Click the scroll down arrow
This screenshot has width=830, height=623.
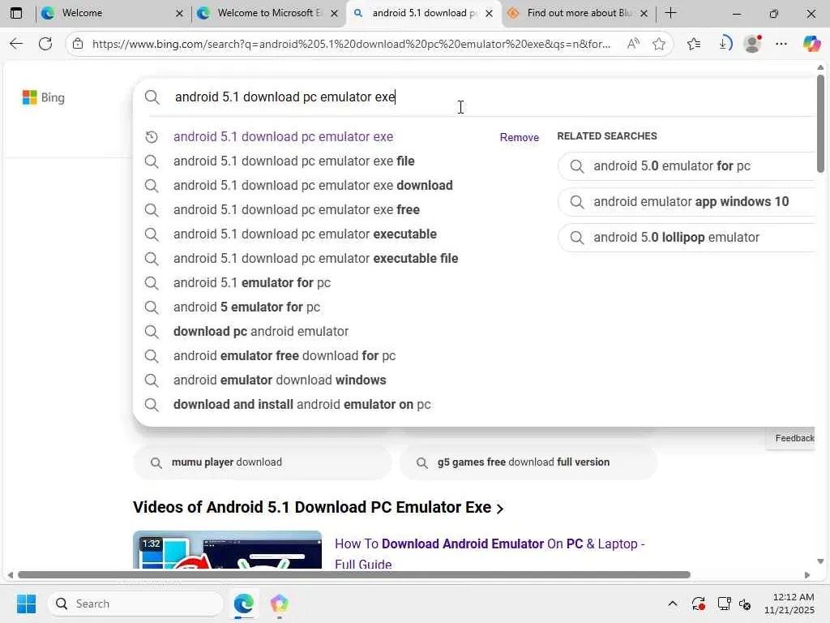(x=820, y=561)
